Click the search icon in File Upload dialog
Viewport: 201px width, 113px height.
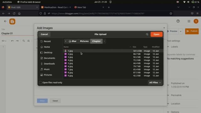147,34
